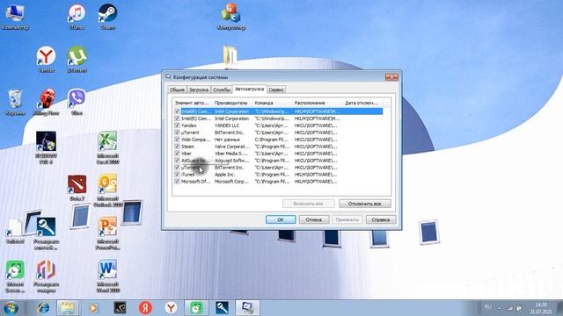The width and height of the screenshot is (563, 316).
Task: Switch to the Сервис tab
Action: click(276, 90)
